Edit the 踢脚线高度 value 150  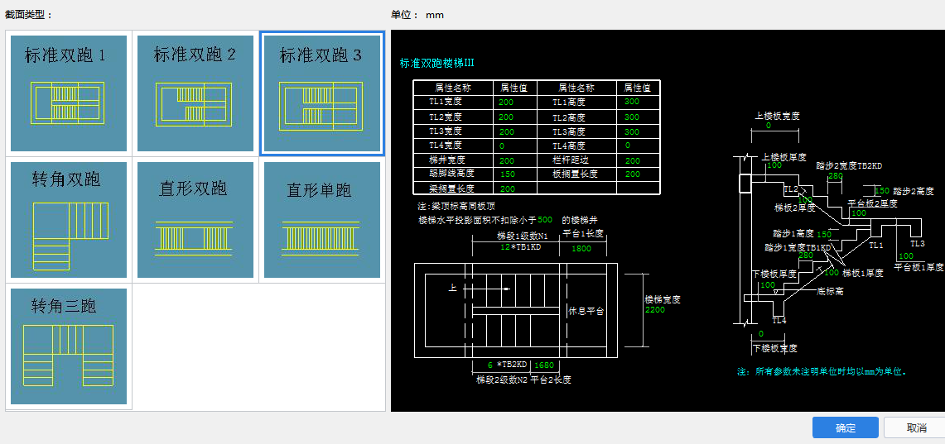(x=508, y=174)
